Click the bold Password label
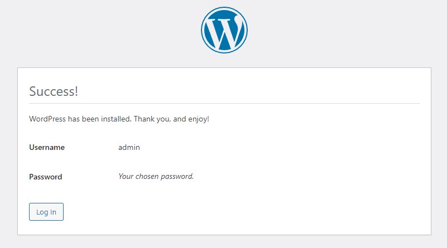Image resolution: width=447 pixels, height=248 pixels. (46, 177)
